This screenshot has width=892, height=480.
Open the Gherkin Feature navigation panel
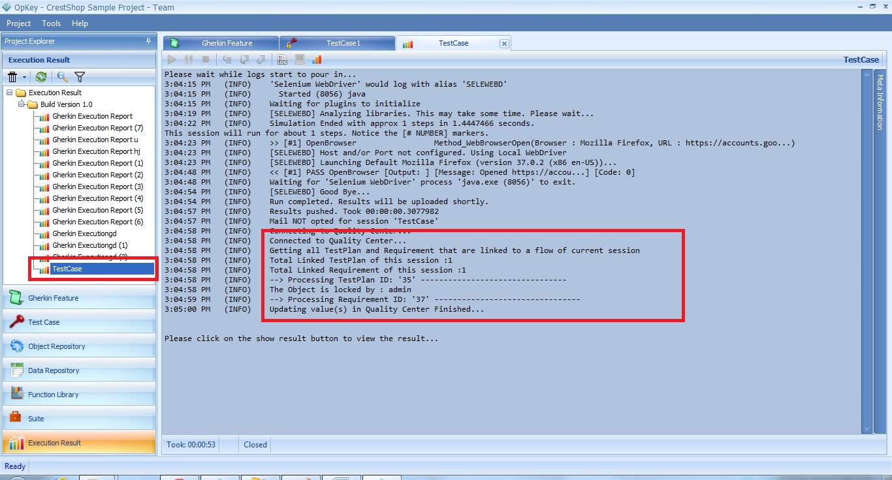[x=79, y=298]
